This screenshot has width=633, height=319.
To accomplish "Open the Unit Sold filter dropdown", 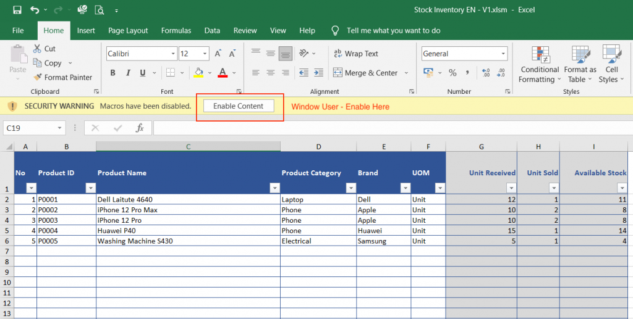I will [x=554, y=188].
